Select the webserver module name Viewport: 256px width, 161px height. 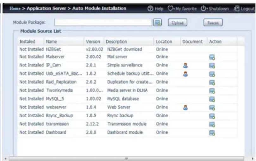pyautogui.click(x=56, y=107)
